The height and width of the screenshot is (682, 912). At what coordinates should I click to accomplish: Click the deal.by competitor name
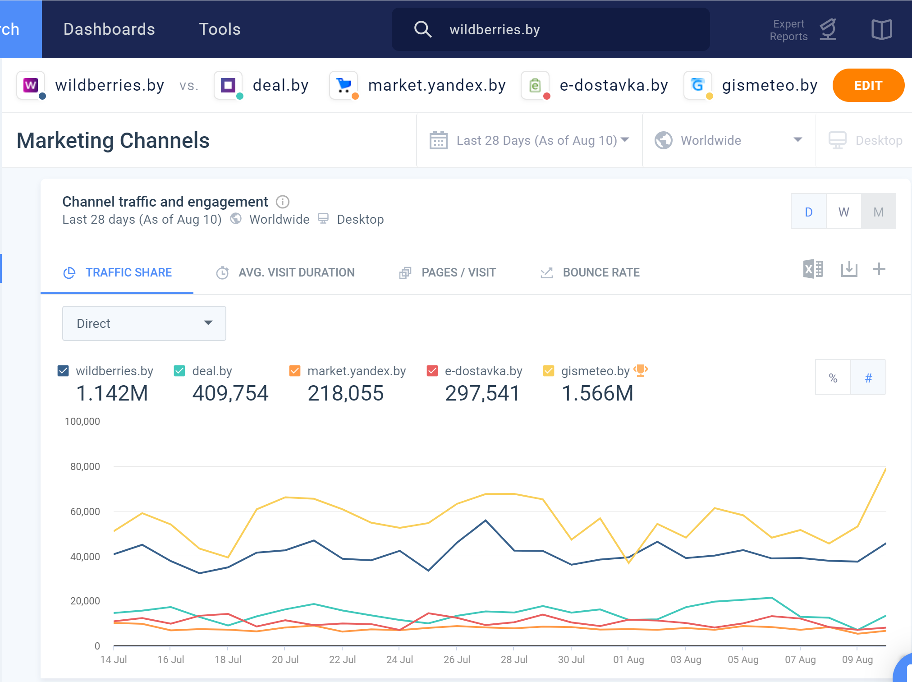[x=280, y=85]
